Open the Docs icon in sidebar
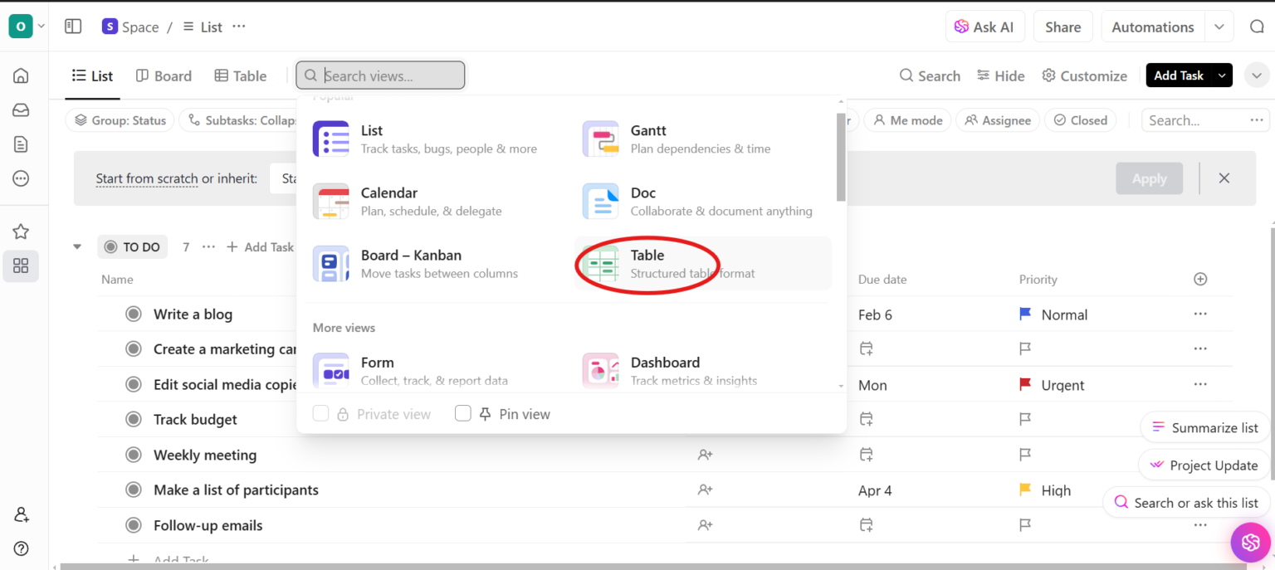 tap(21, 144)
